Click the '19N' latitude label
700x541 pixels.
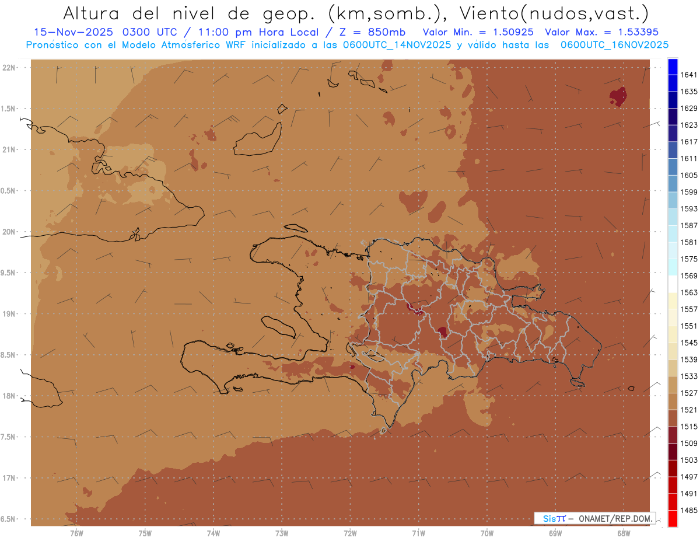[x=9, y=314]
